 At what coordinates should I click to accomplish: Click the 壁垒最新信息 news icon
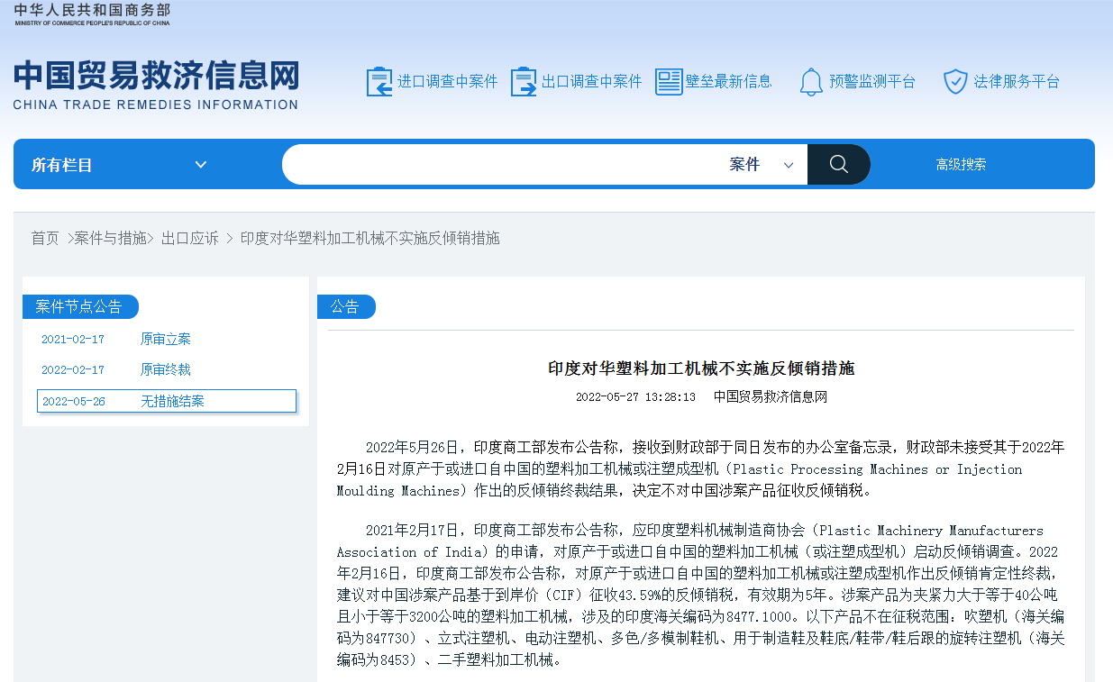click(x=669, y=82)
